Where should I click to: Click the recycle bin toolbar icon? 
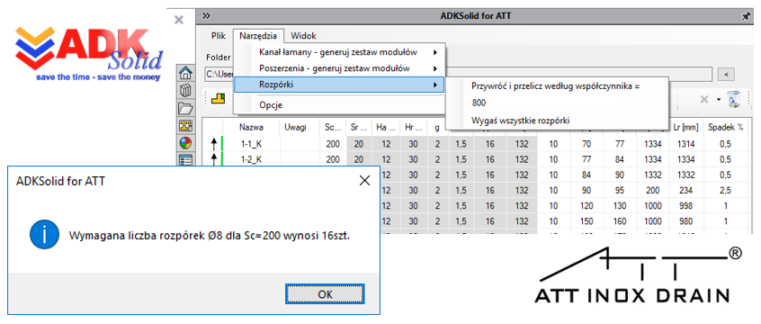tap(733, 99)
